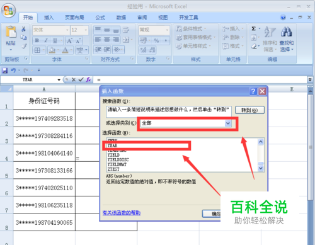Click 转到 button in dialog

click(x=249, y=110)
